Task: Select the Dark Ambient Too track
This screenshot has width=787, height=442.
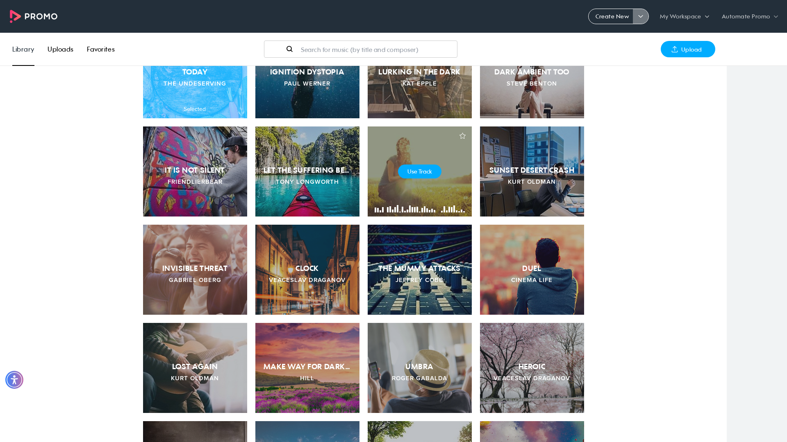Action: (532, 92)
